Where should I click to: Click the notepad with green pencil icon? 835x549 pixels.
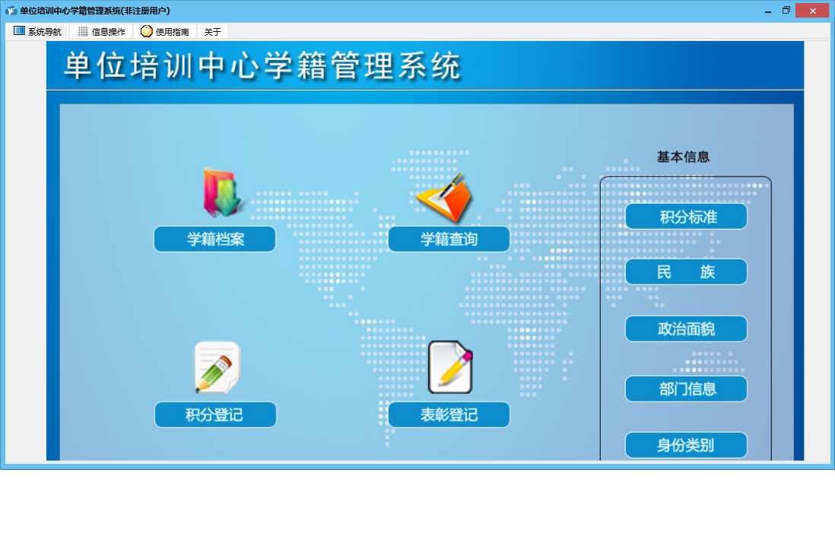[217, 367]
